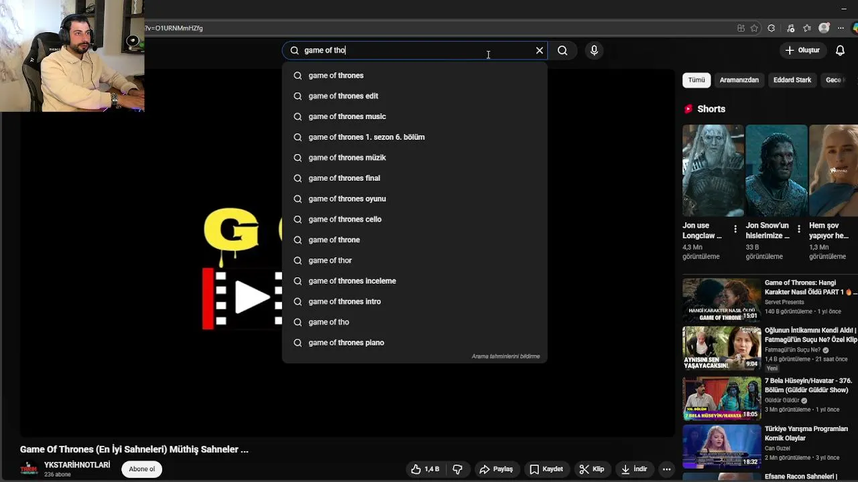
Task: Start voice search with the microphone icon
Action: click(x=594, y=50)
